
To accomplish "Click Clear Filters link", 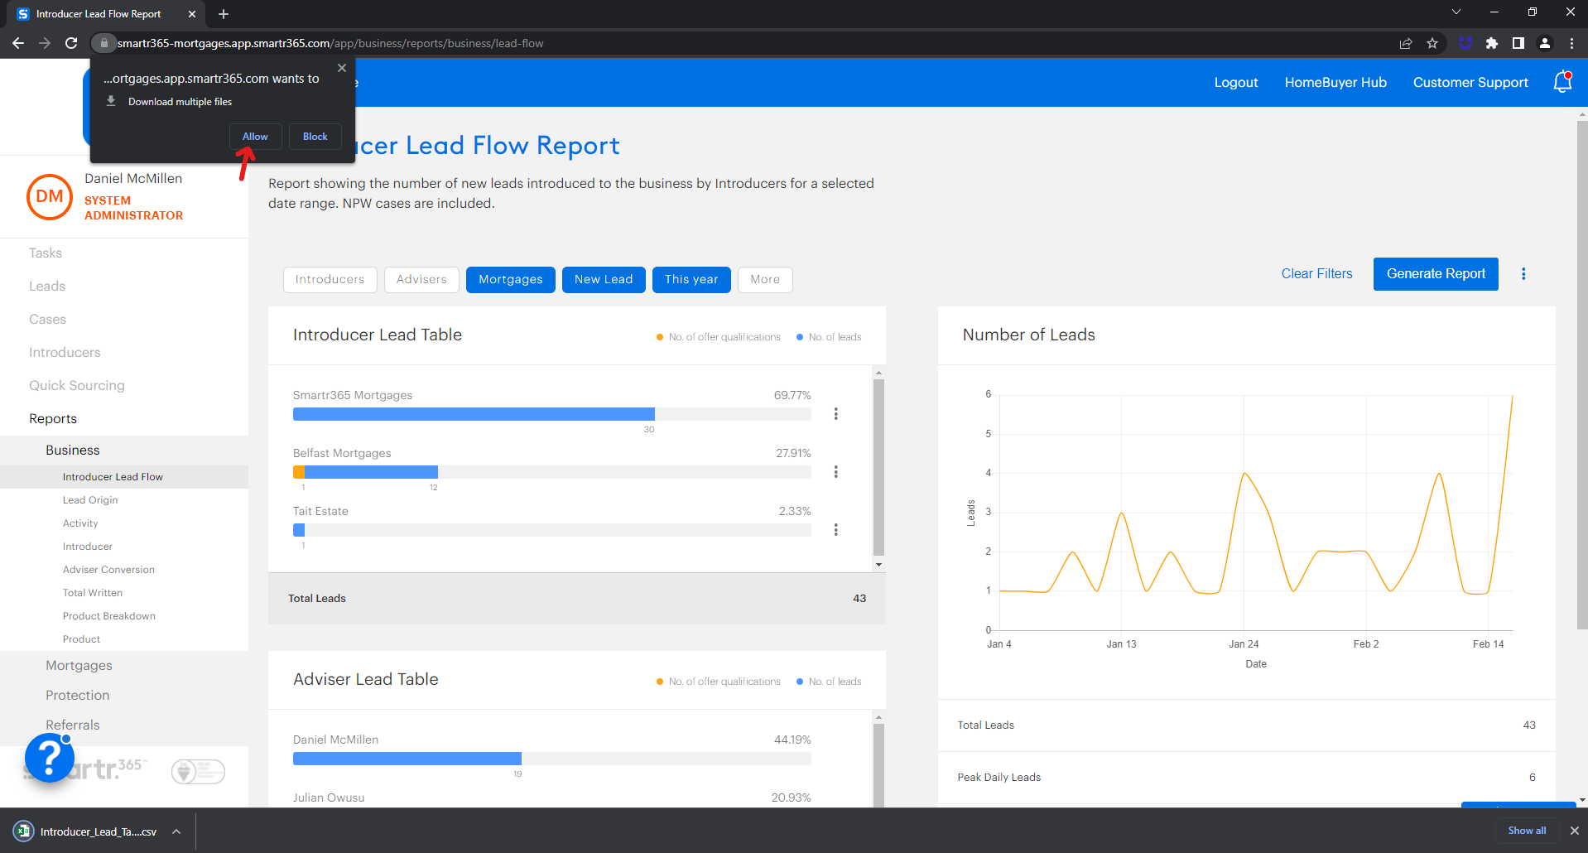I will point(1316,274).
